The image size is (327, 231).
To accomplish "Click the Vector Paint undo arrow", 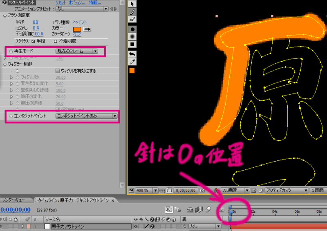I will [132, 54].
